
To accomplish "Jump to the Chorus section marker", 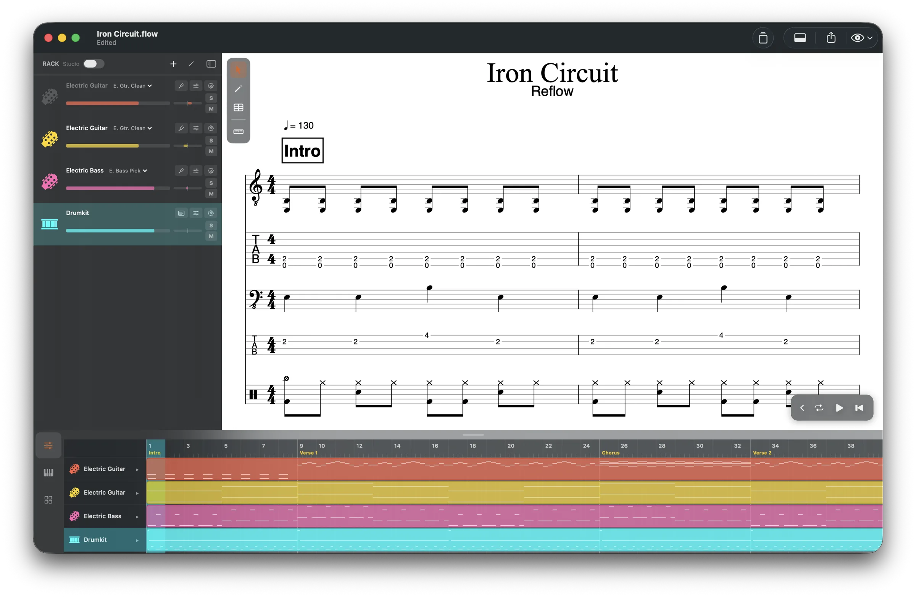I will [x=610, y=453].
